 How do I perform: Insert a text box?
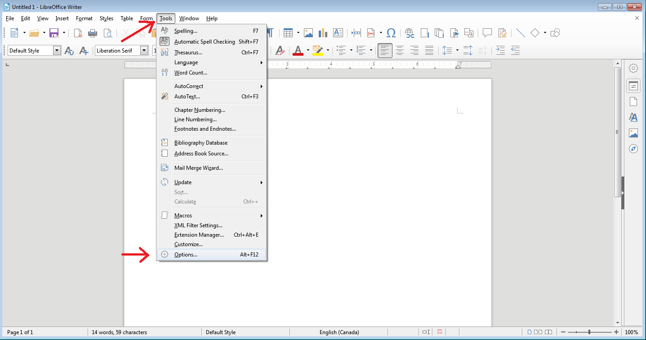pos(338,33)
